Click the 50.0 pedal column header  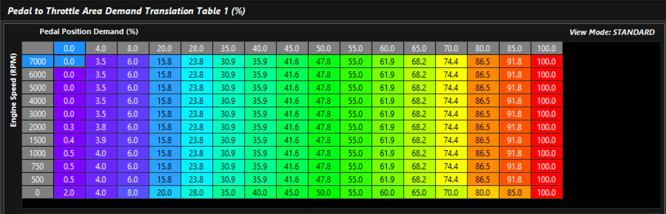tap(324, 49)
